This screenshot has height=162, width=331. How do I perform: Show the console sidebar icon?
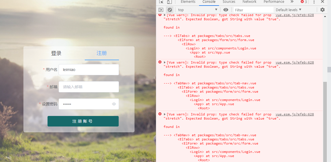tap(161, 10)
